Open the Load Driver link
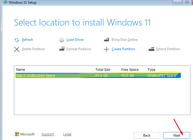Viewport: 193px width, 140px height. coord(75,40)
